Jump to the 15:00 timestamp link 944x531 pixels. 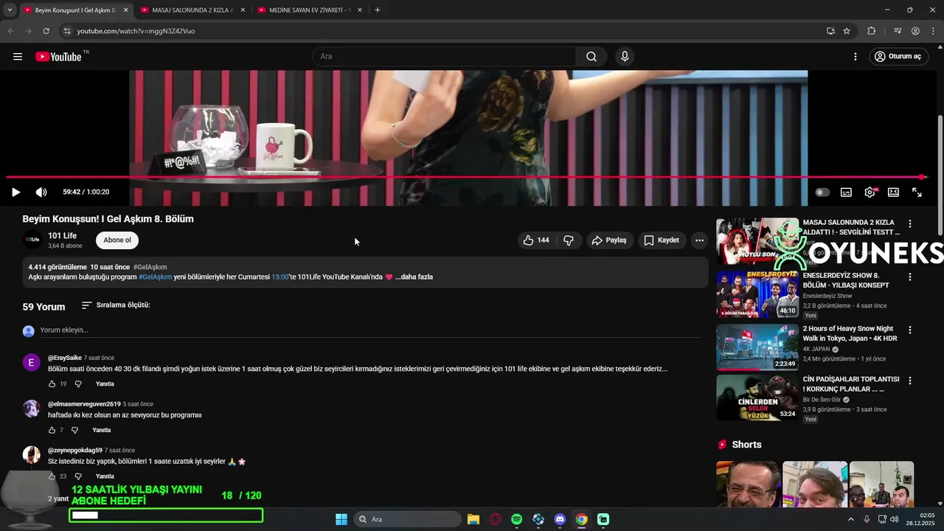pos(280,277)
